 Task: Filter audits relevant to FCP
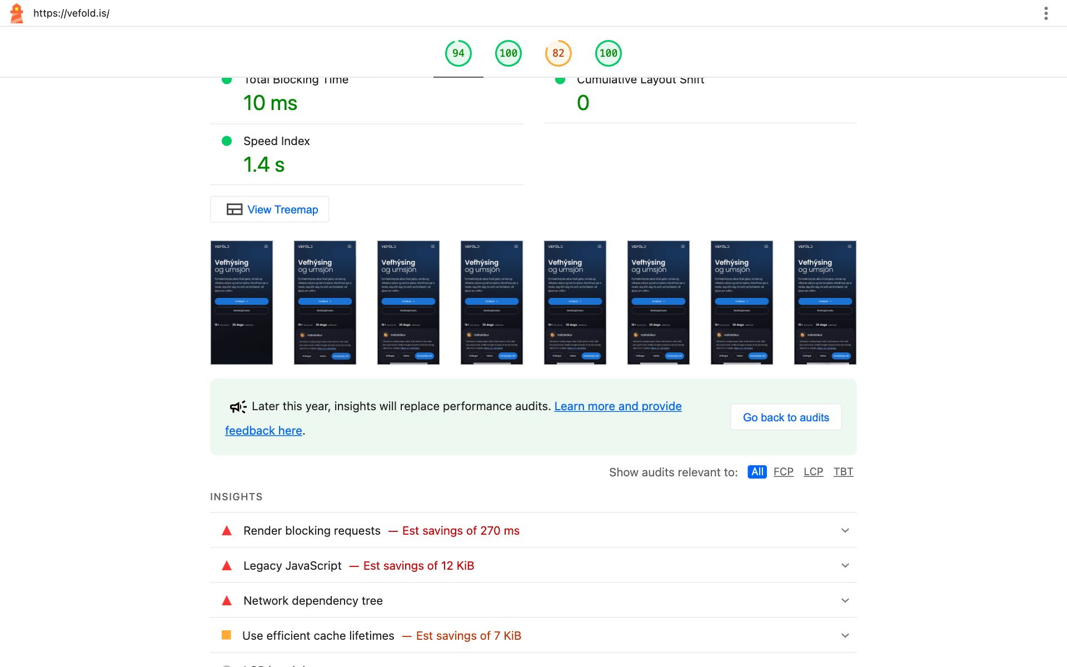point(784,472)
